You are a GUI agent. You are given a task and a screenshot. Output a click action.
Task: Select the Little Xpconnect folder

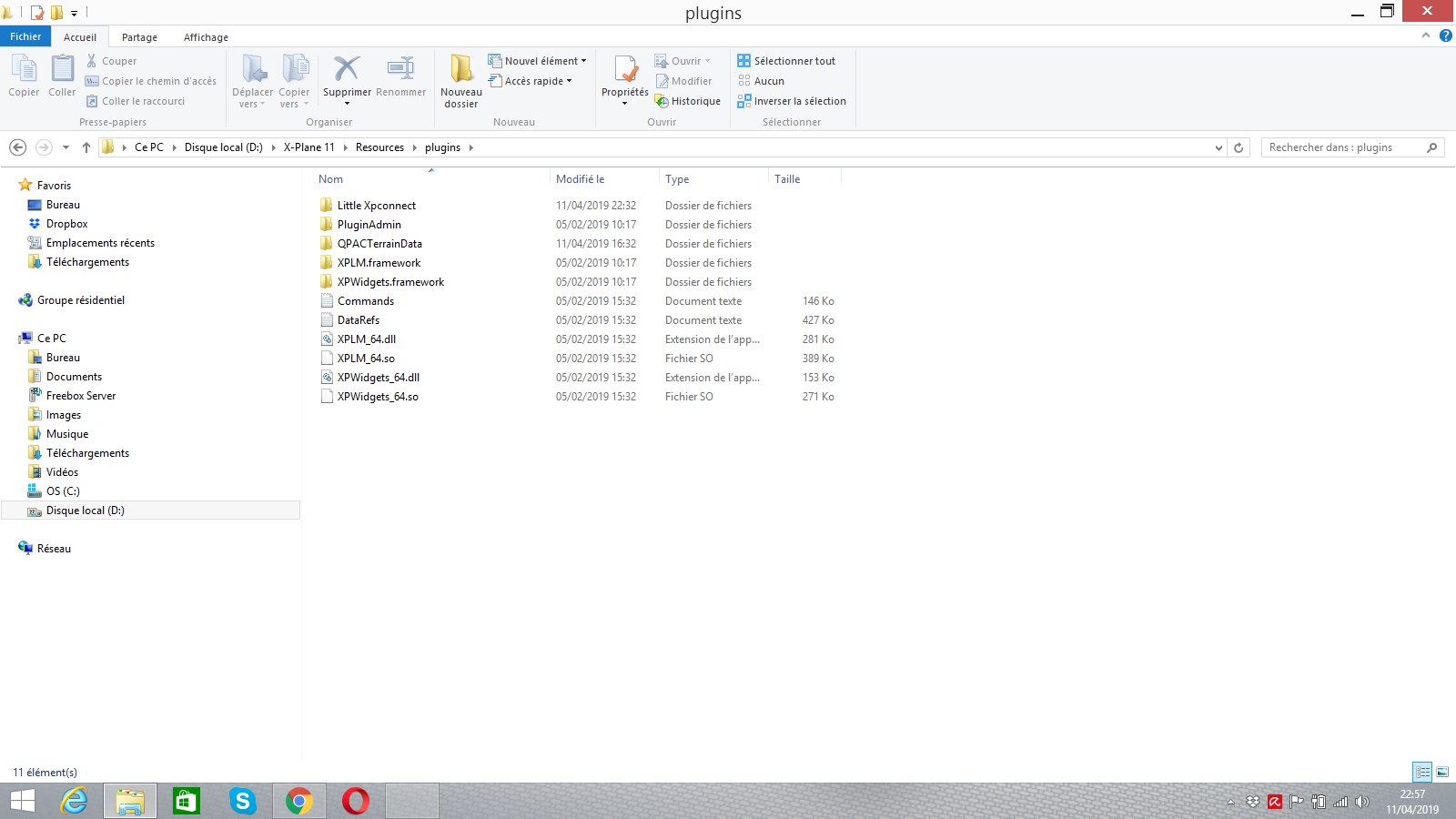coord(376,206)
